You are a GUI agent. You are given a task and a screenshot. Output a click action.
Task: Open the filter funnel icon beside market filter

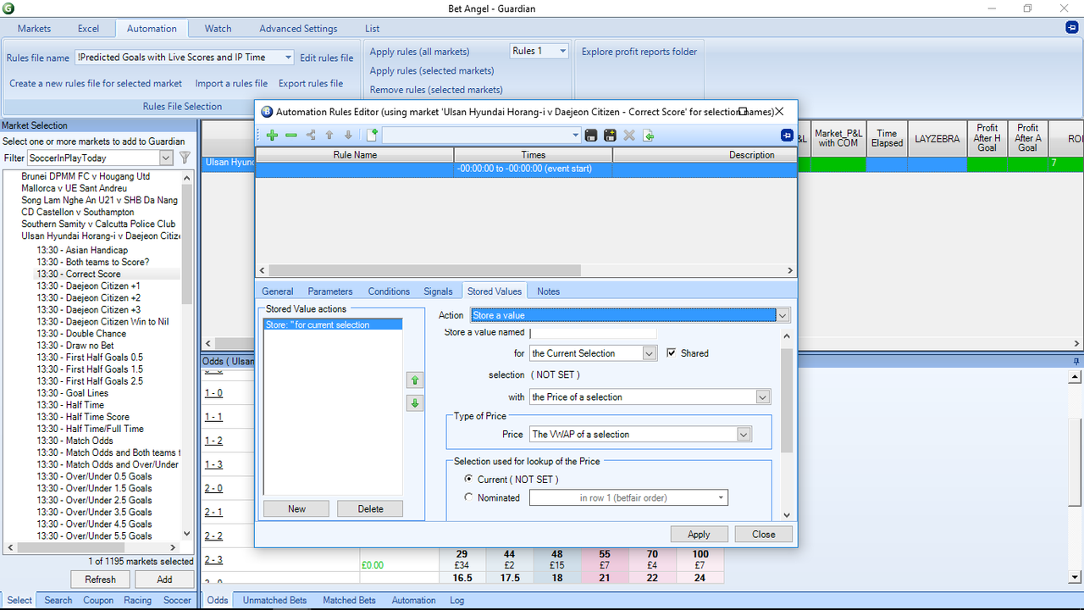point(184,158)
